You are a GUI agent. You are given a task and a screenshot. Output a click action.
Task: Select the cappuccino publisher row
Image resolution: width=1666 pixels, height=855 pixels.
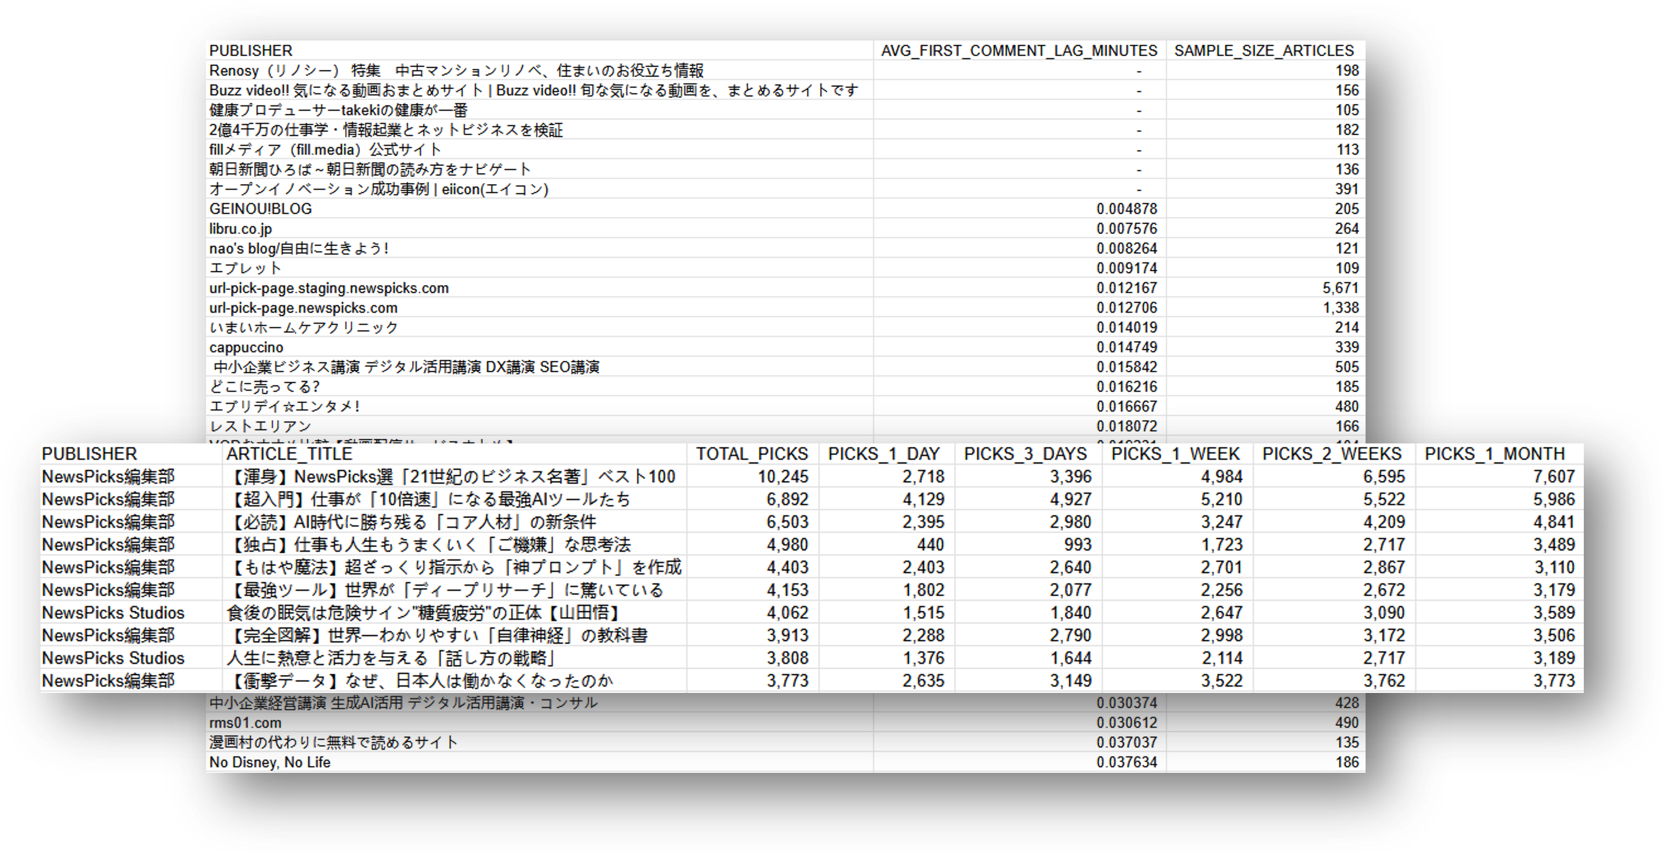coord(247,348)
